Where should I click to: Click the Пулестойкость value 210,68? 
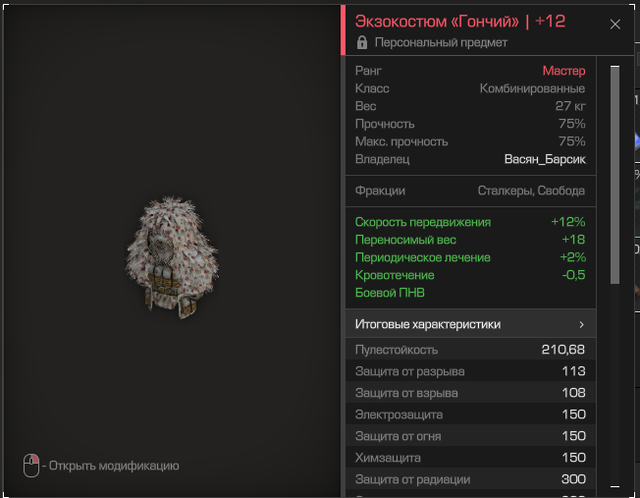[x=562, y=350]
